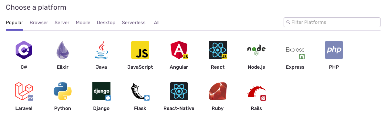Choose the Angular platform icon
This screenshot has height=129, width=386.
[179, 50]
